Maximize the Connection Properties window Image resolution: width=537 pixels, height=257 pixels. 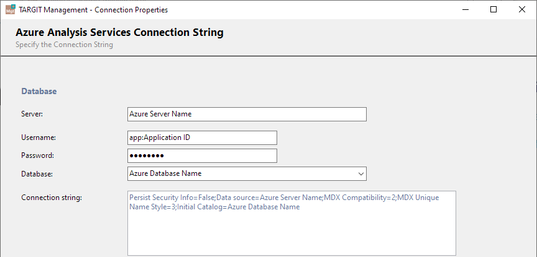pos(493,9)
